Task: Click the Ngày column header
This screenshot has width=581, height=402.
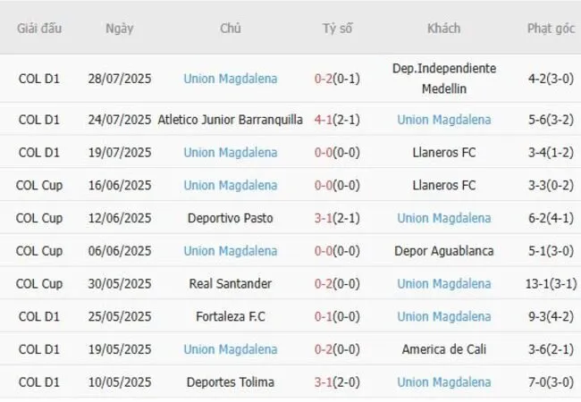Action: (x=119, y=28)
